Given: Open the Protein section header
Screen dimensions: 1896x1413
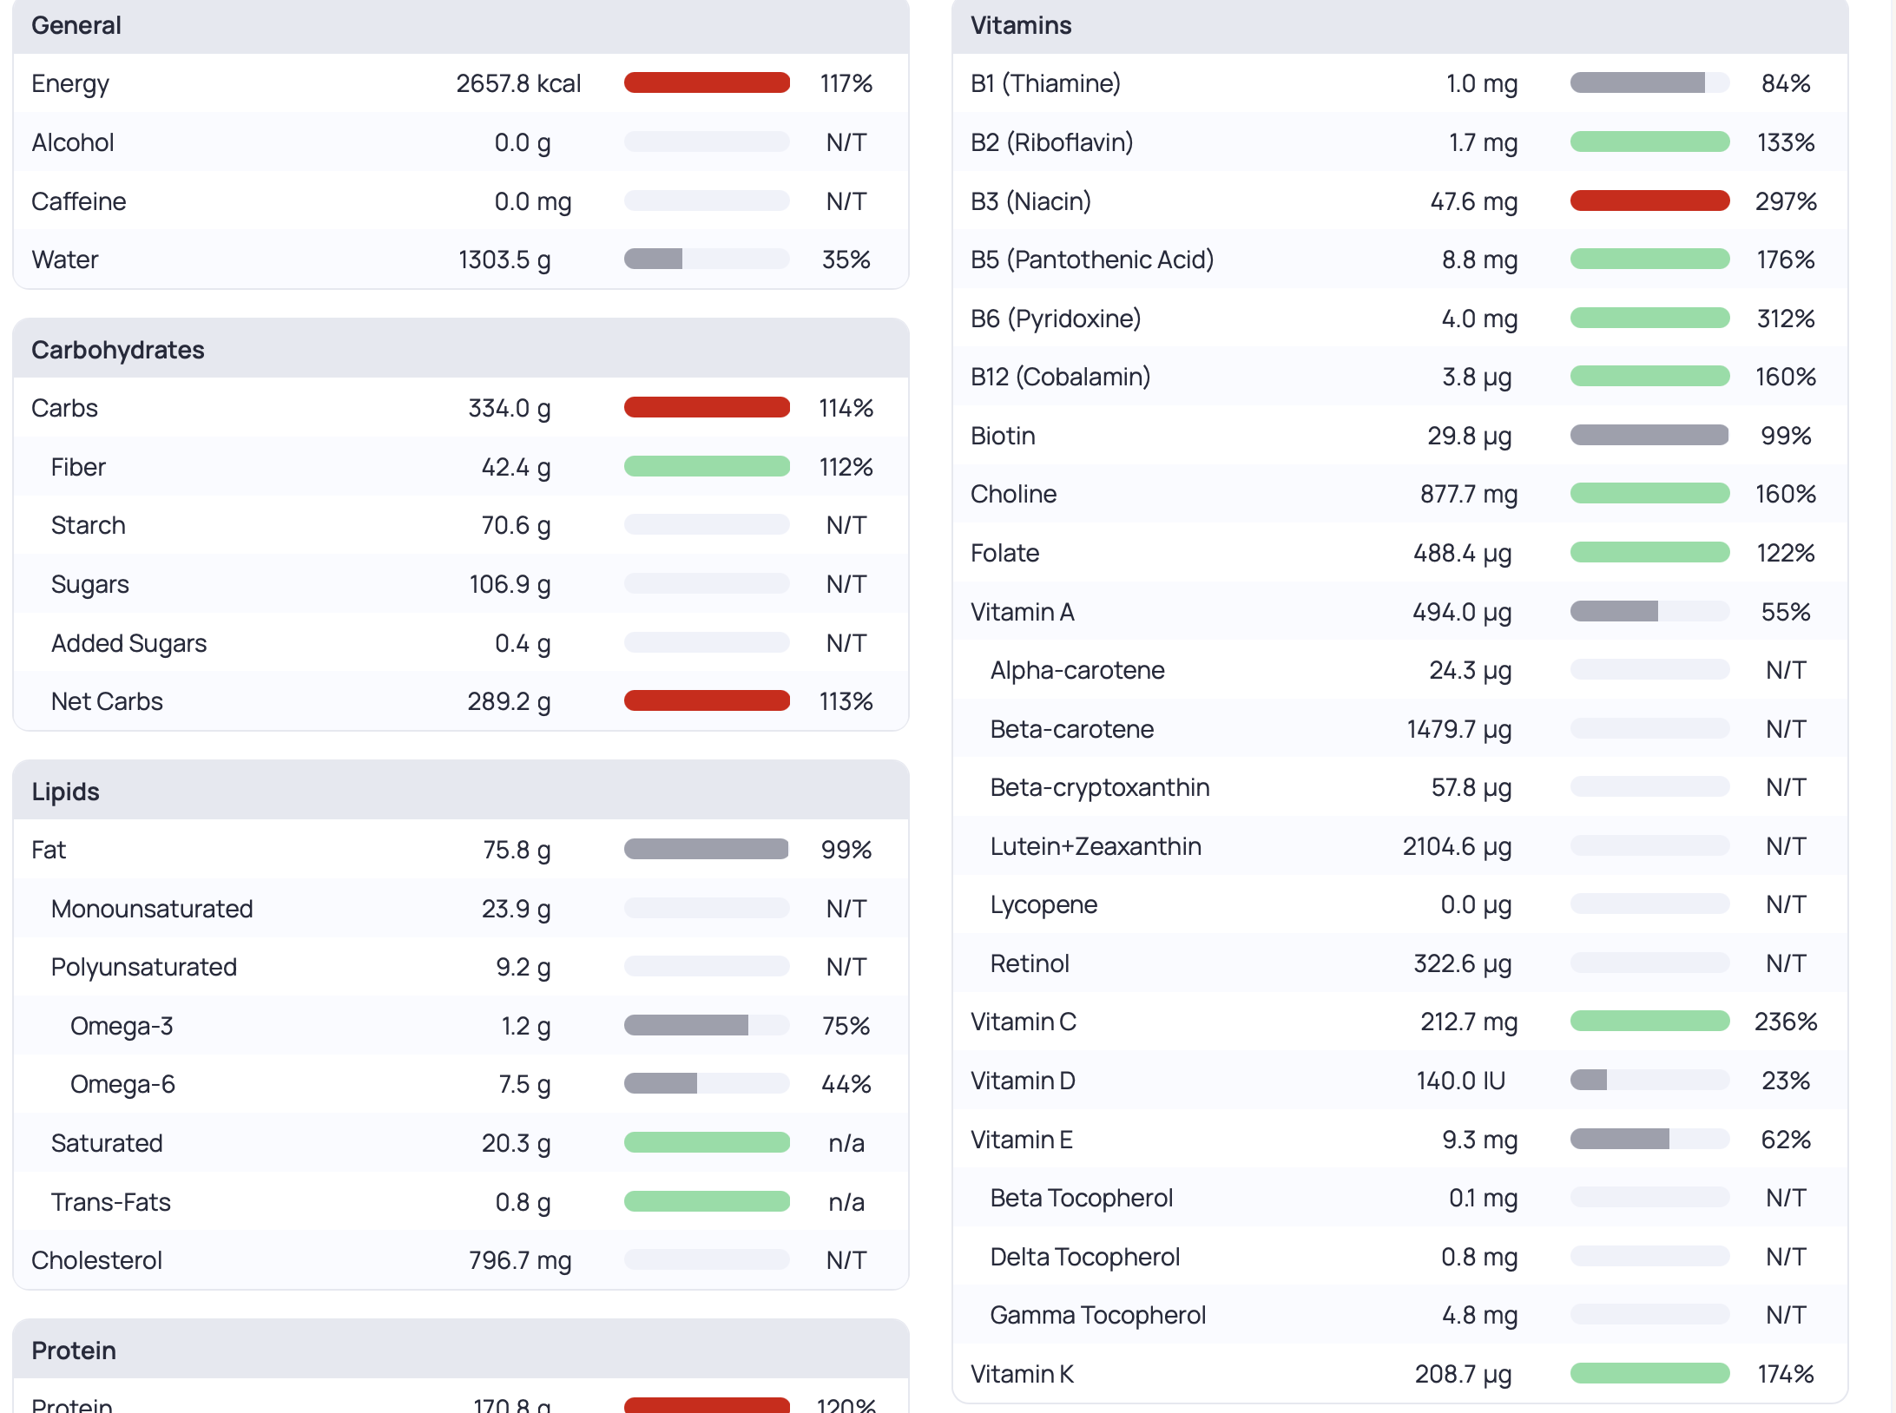Looking at the screenshot, I should 461,1350.
